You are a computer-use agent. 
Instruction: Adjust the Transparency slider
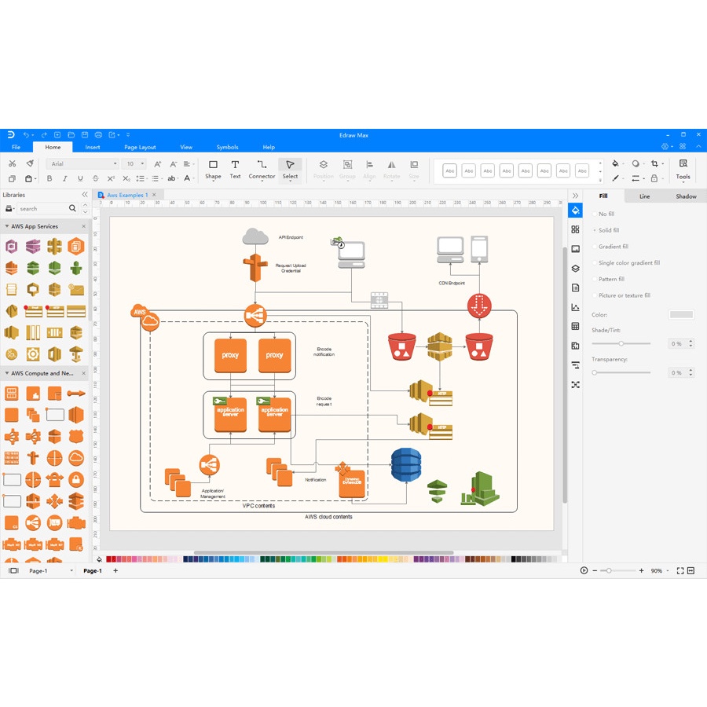tap(621, 372)
